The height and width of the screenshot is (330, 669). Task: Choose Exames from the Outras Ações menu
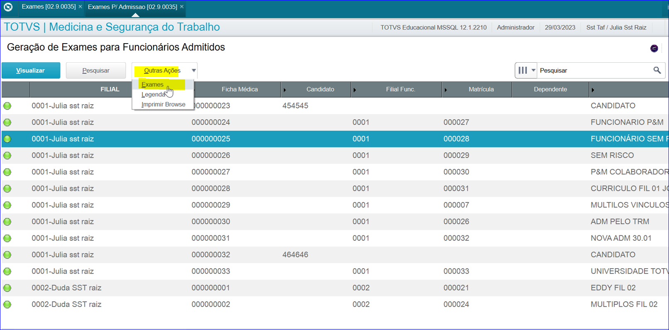[153, 85]
